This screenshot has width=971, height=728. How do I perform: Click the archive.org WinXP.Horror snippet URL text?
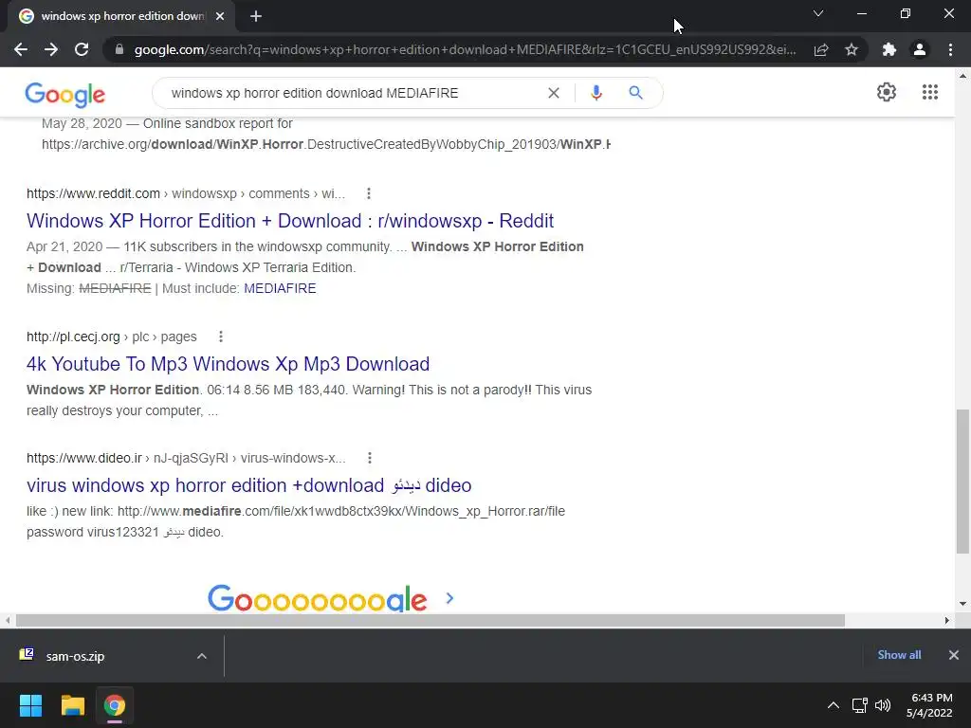pyautogui.click(x=326, y=144)
